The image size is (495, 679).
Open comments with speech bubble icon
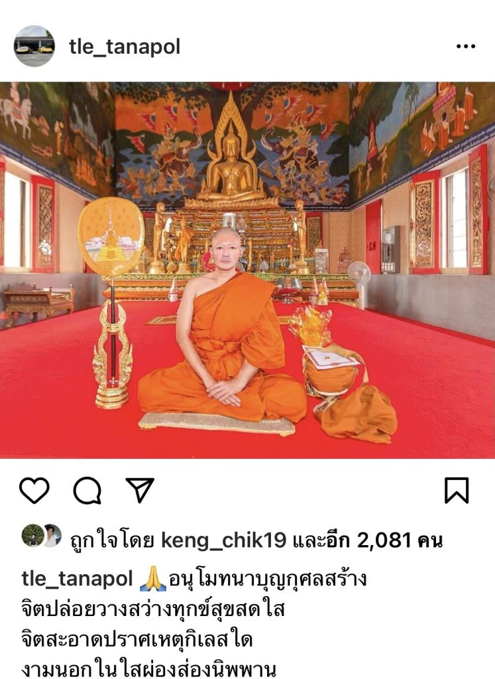coord(87,491)
